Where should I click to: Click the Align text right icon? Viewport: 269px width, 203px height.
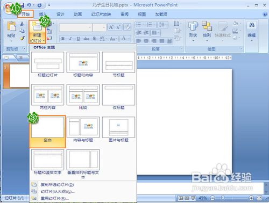pos(154,41)
